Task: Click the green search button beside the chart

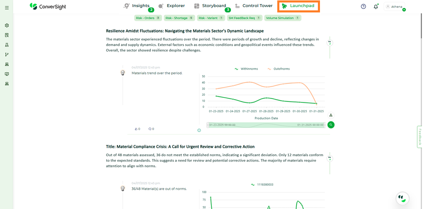Action: pyautogui.click(x=331, y=124)
